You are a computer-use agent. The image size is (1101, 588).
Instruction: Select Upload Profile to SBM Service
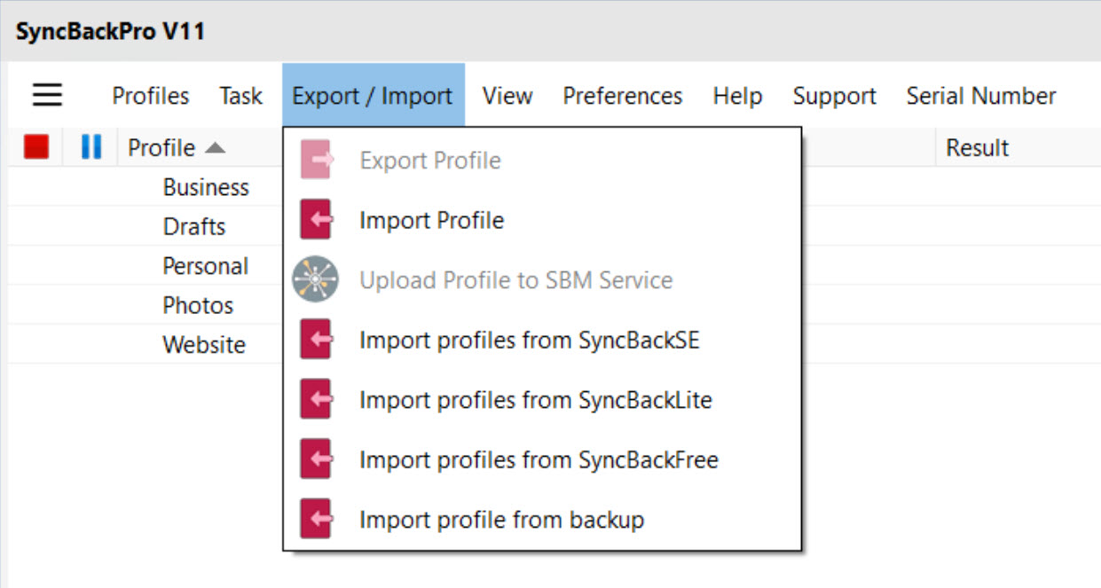[542, 280]
